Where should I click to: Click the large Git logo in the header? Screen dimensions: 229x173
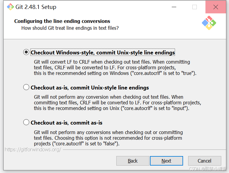coord(209,23)
